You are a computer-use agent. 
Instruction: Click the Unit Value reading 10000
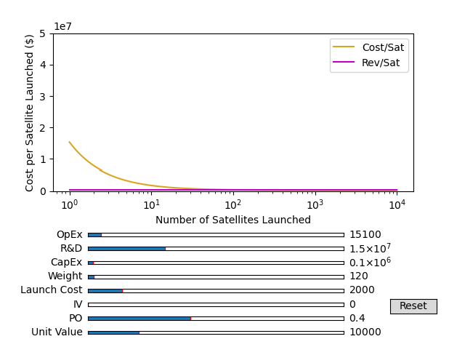coord(365,332)
